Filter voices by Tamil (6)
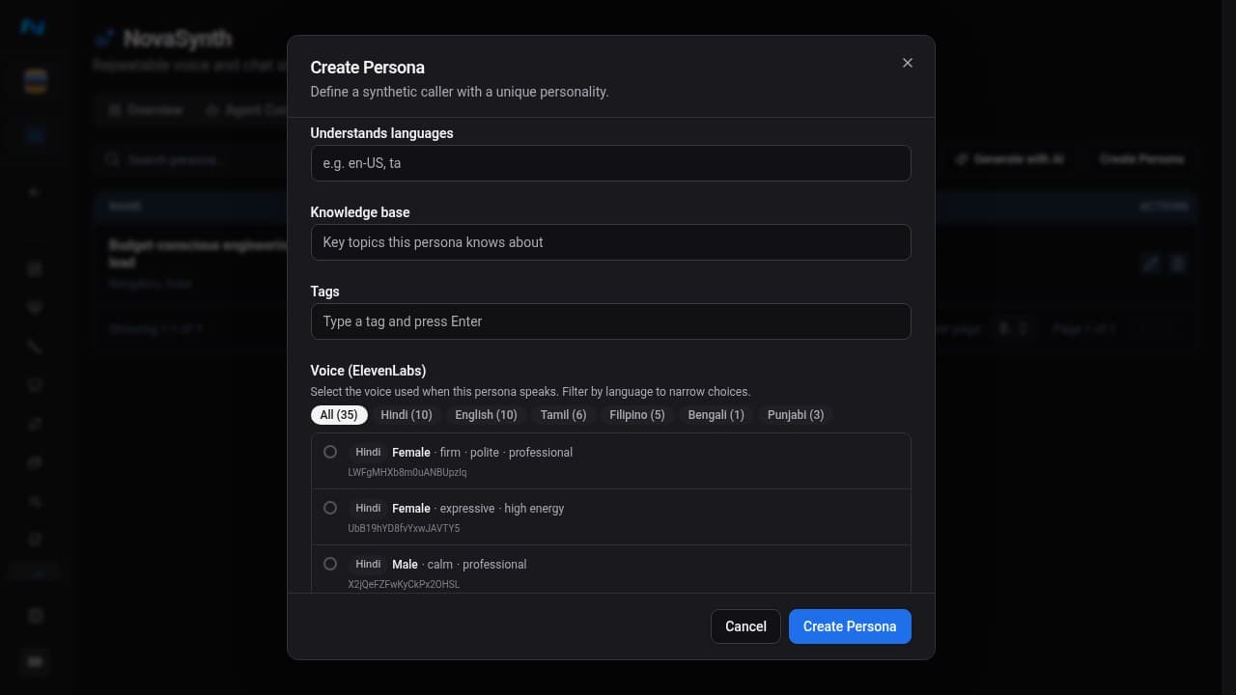Screen dimensions: 1236x695 (563, 415)
